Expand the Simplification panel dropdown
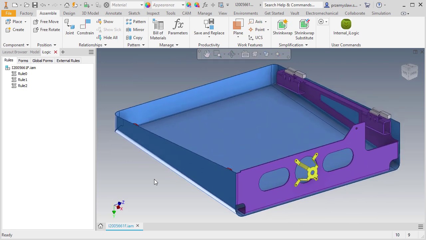The width and height of the screenshot is (426, 240). click(306, 45)
